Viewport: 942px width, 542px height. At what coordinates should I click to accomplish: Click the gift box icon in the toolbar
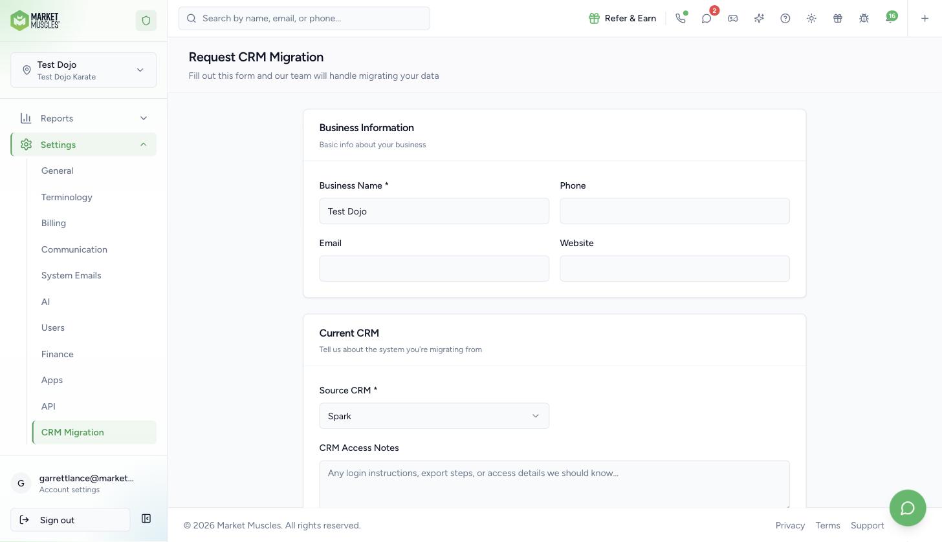[838, 18]
